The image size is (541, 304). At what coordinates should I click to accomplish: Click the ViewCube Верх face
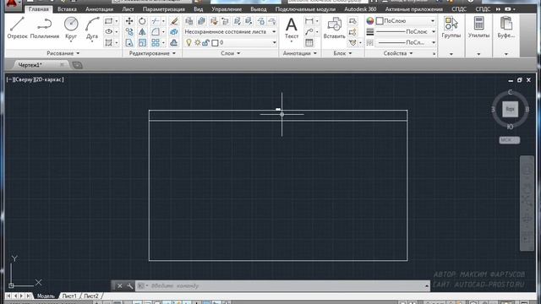click(510, 109)
